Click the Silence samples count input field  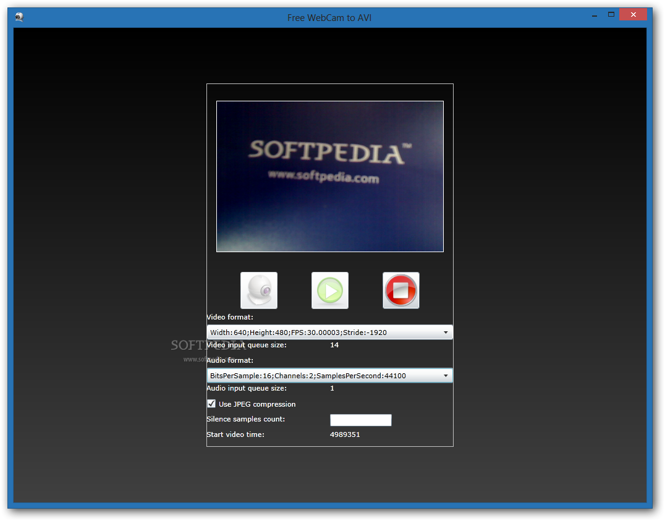coord(360,420)
